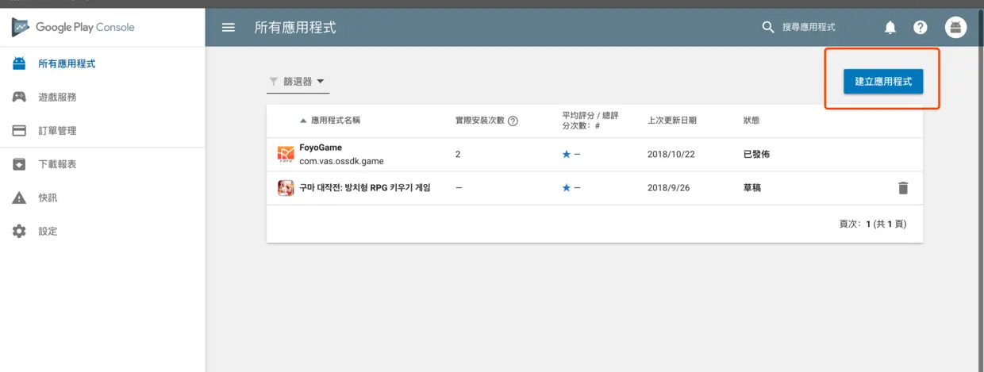This screenshot has height=372, width=984.
Task: Open the account avatar icon
Action: pyautogui.click(x=955, y=27)
